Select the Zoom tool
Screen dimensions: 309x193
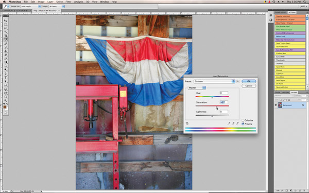coord(6,100)
